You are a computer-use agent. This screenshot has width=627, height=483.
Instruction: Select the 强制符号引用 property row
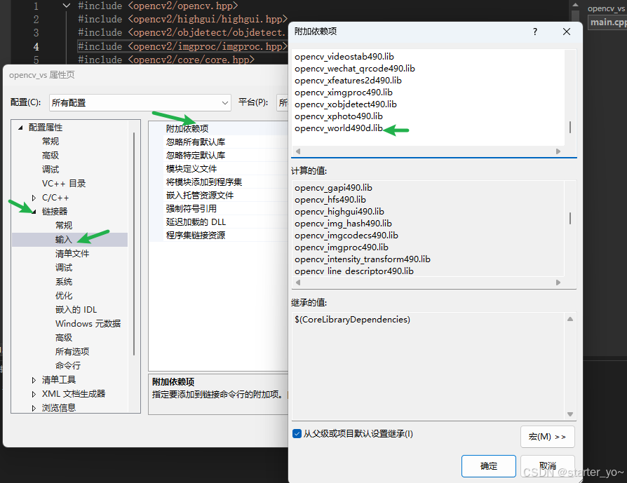(x=218, y=209)
